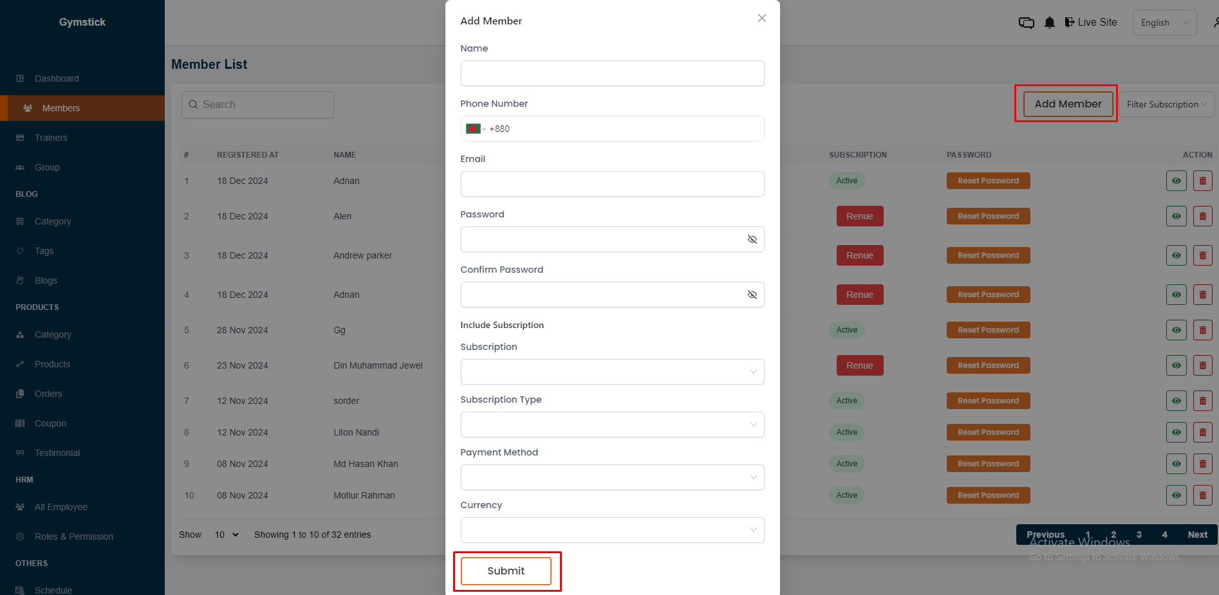This screenshot has width=1219, height=595.
Task: Submit the Add Member form
Action: point(506,571)
